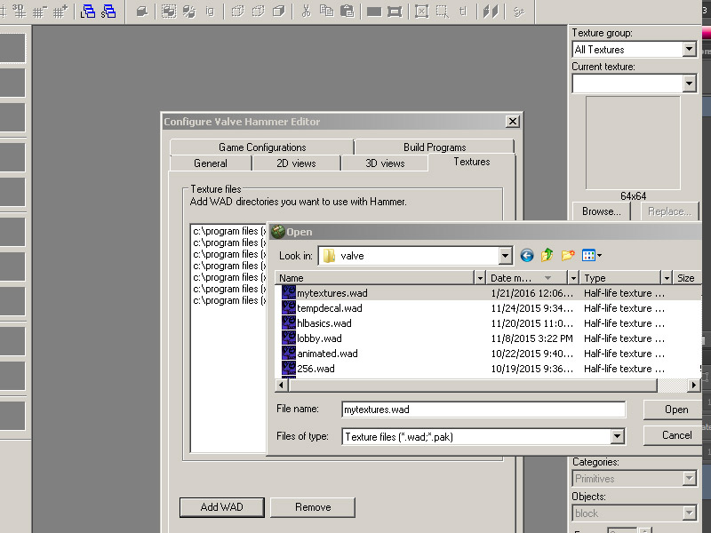This screenshot has width=711, height=533.
Task: Close the Configure Valve Hammer Editor dialog
Action: tap(513, 122)
